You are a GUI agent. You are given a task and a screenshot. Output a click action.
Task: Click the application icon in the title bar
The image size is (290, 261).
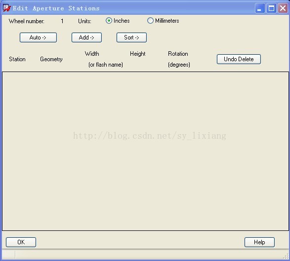tap(6, 8)
